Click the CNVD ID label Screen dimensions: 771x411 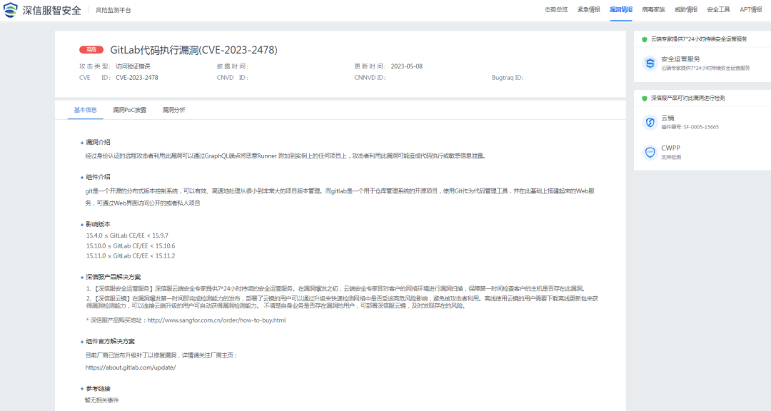(x=232, y=78)
